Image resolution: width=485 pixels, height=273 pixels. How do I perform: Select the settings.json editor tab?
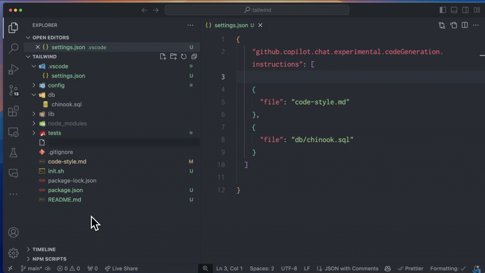pyautogui.click(x=231, y=25)
